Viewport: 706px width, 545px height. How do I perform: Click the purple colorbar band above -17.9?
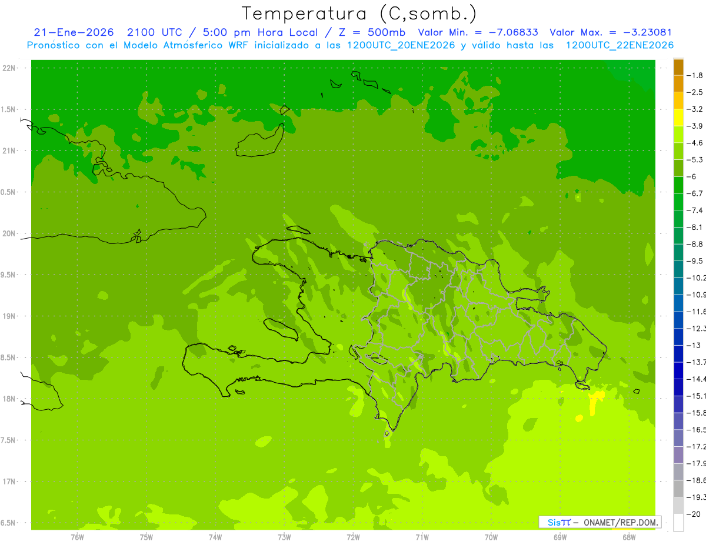pos(678,454)
